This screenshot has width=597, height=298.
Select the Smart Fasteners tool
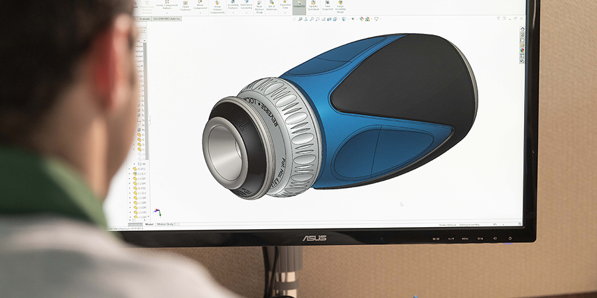[x=186, y=6]
